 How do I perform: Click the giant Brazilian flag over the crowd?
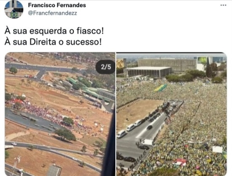click(160, 88)
